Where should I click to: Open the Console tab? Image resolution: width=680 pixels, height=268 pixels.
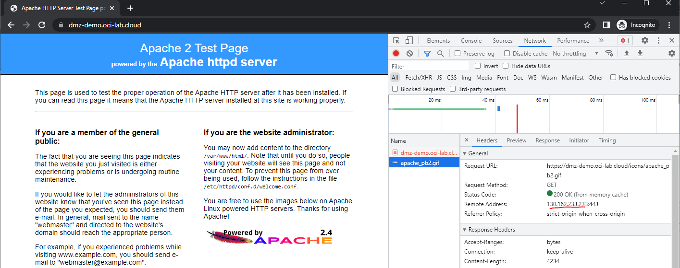pos(471,41)
